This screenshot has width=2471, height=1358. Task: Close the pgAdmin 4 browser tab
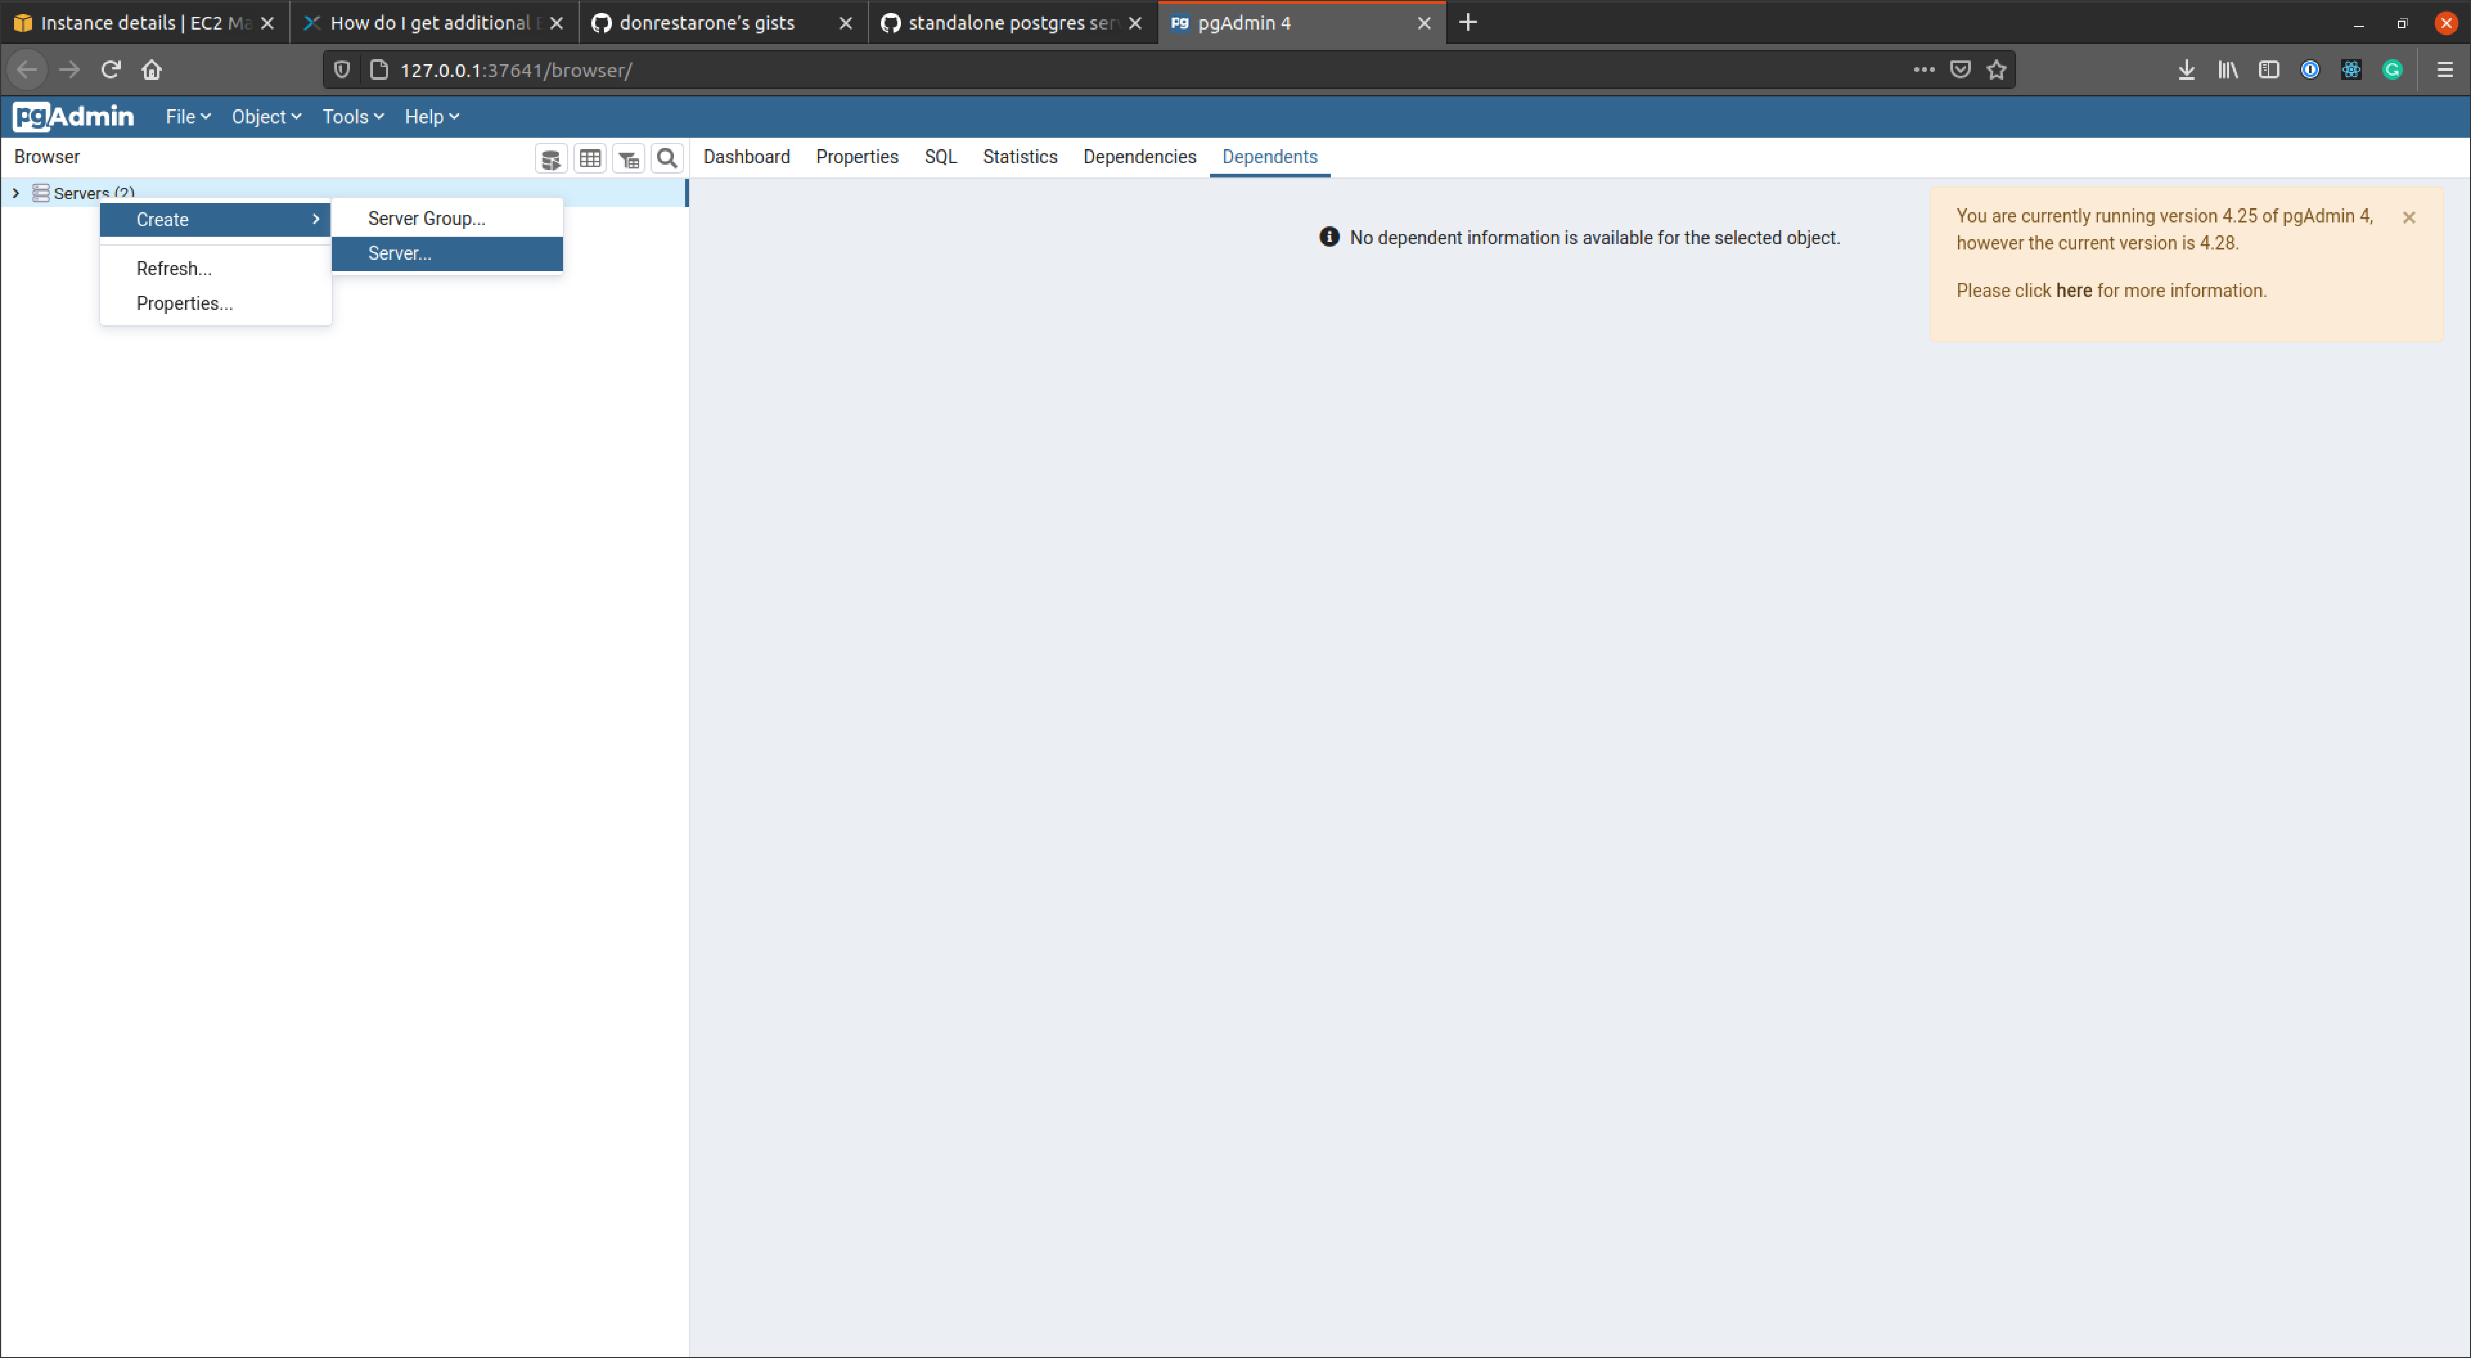(x=1424, y=23)
